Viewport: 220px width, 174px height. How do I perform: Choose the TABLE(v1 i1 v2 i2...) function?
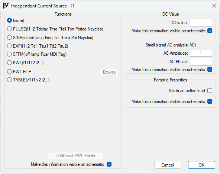tap(9, 80)
